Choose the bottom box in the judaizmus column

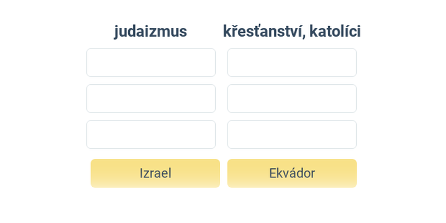151,134
